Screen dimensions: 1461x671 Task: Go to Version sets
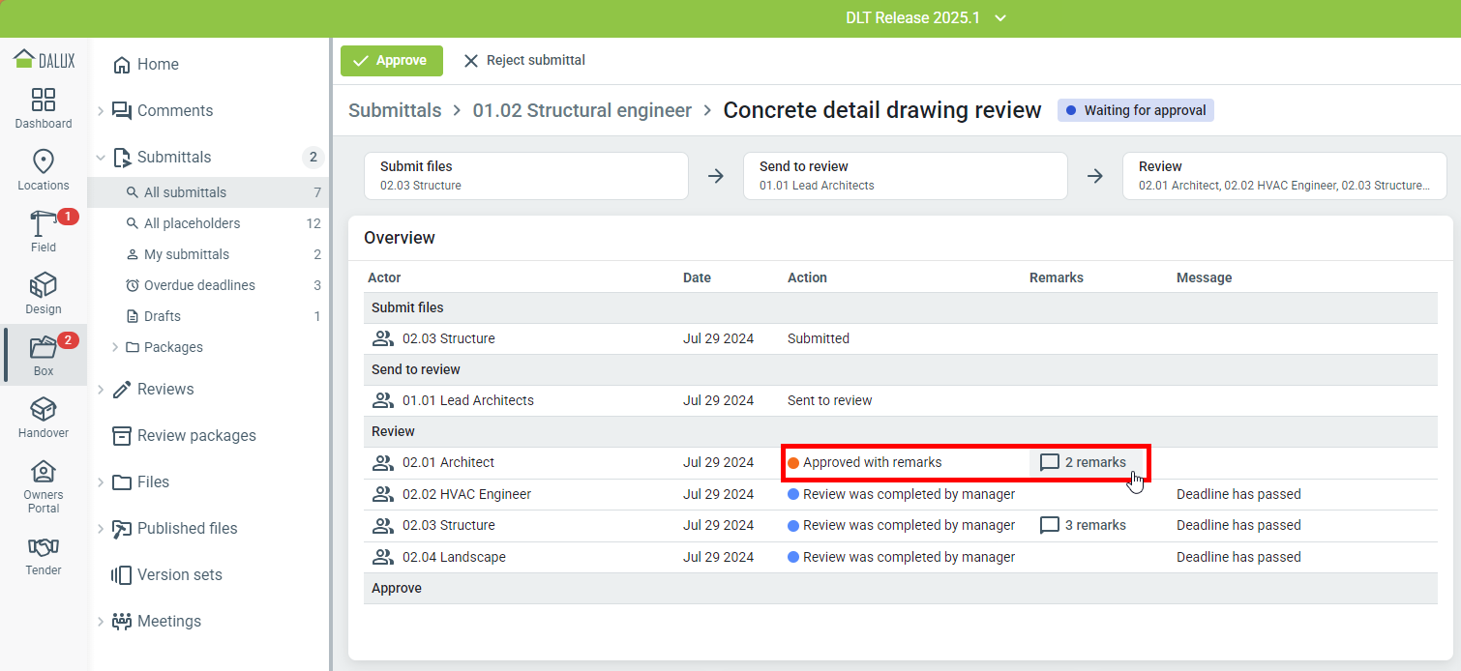click(x=179, y=574)
